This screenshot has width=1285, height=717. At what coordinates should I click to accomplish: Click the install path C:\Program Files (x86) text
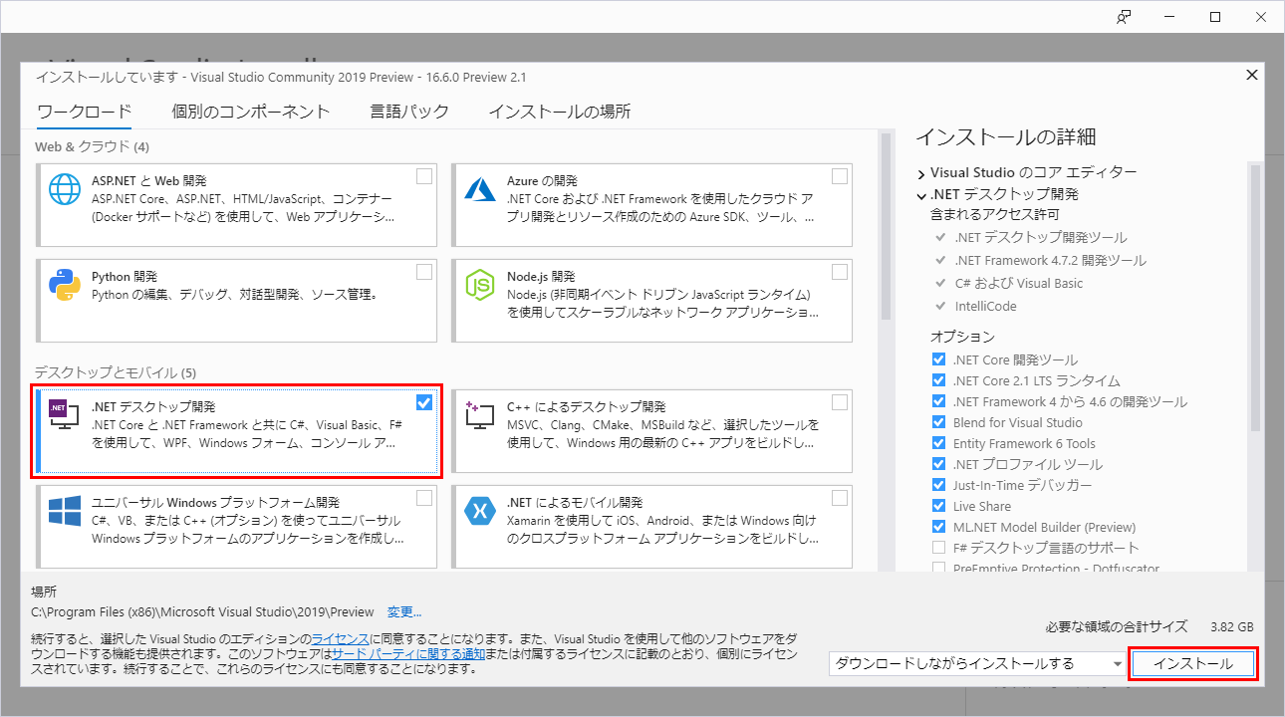click(x=202, y=612)
